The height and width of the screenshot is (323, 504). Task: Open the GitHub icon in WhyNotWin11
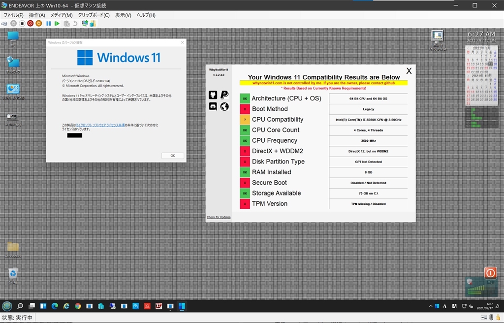coord(213,95)
